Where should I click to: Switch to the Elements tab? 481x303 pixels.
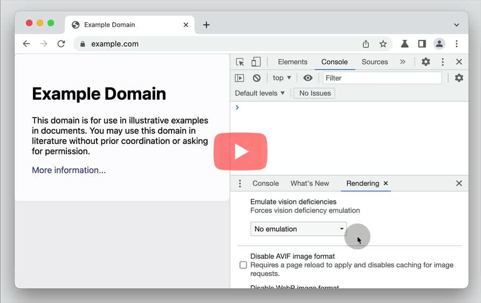pos(293,62)
